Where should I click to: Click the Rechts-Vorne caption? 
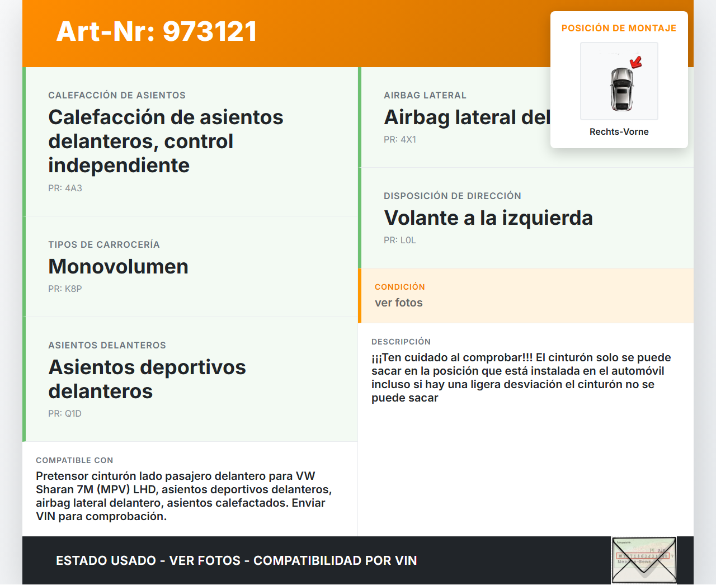coord(619,131)
